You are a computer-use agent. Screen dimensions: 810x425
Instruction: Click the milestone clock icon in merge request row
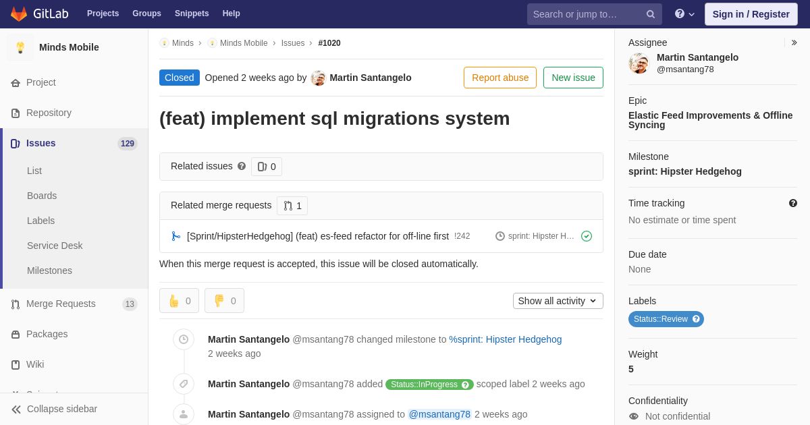(500, 236)
